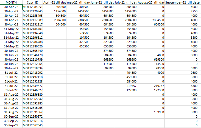The image size is (201, 128).
Task: Select the 30-Jun-22 cell for MOT12305440
Action: 11,51
